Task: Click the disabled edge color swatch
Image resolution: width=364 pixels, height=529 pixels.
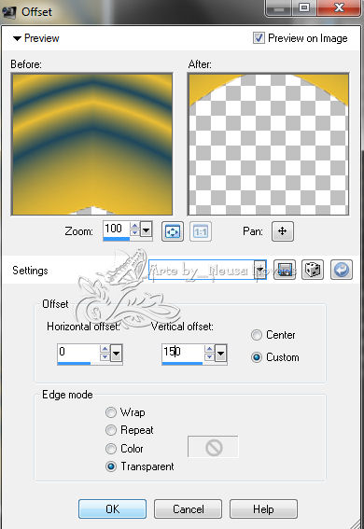Action: coord(213,447)
